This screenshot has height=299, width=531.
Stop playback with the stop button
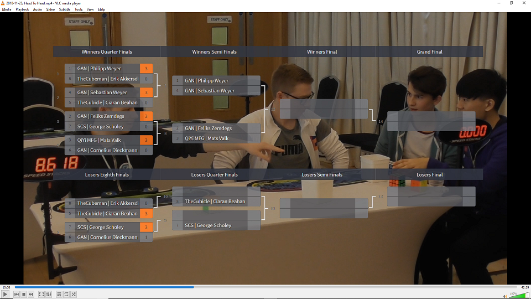point(24,294)
